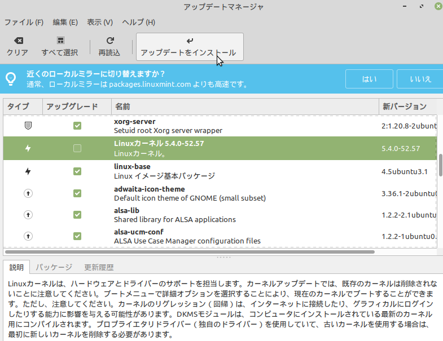The height and width of the screenshot is (341, 443).
Task: Click the Refresh (再読込) icon
Action: pyautogui.click(x=109, y=41)
